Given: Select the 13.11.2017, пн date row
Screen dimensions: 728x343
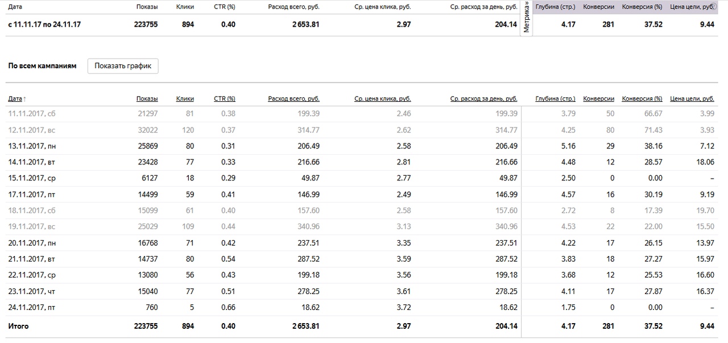Looking at the screenshot, I should pyautogui.click(x=32, y=146).
